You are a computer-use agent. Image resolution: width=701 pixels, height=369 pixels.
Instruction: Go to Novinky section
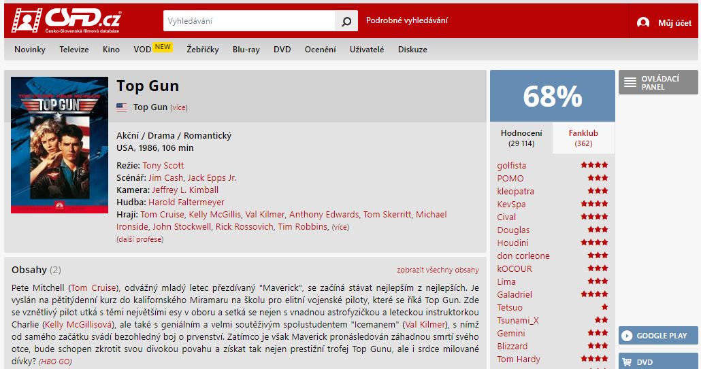30,50
